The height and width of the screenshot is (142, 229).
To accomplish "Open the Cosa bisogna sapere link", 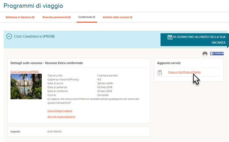I will pyautogui.click(x=60, y=111).
